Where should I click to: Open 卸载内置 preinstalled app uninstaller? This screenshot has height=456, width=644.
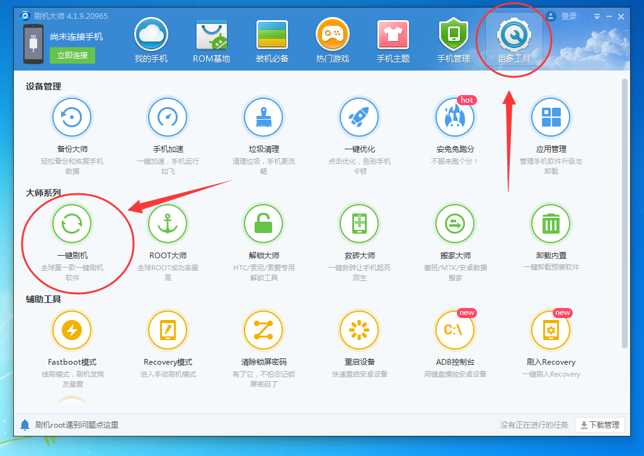pos(551,224)
